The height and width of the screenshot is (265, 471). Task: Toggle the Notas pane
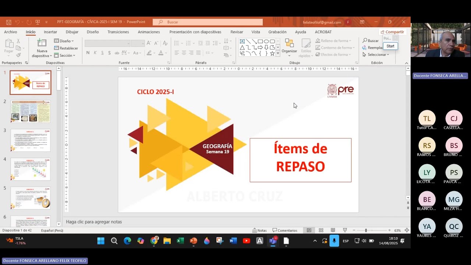(259, 230)
